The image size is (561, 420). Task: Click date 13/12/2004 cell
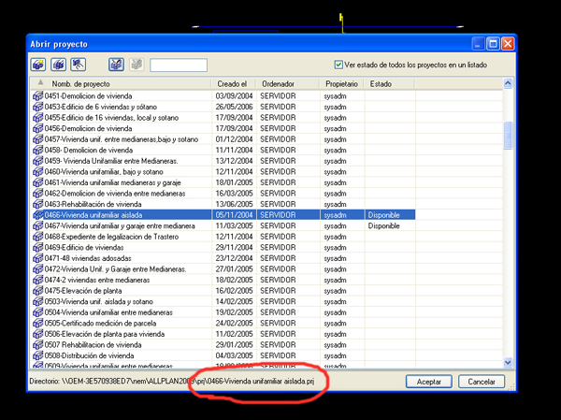click(234, 161)
